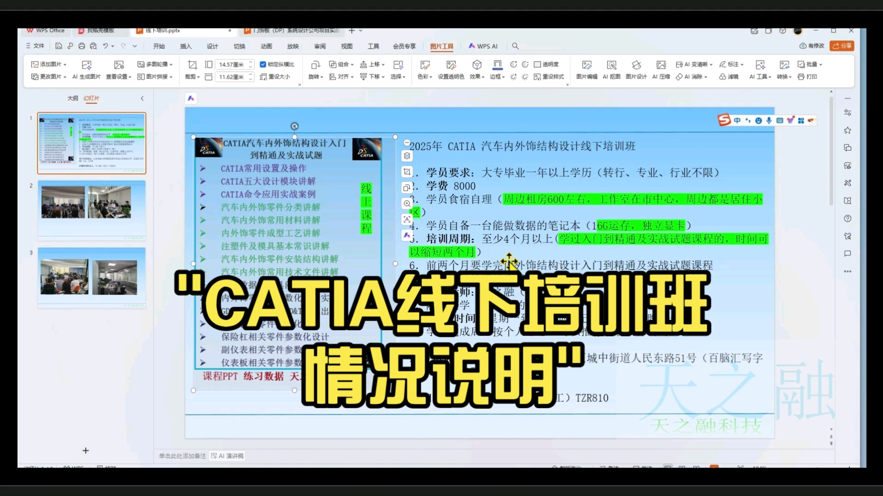Viewport: 883px width, 496px height.
Task: Click the search magnifier in the menu bar
Action: (x=515, y=46)
